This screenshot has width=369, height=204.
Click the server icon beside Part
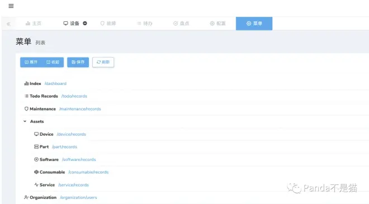[36, 146]
